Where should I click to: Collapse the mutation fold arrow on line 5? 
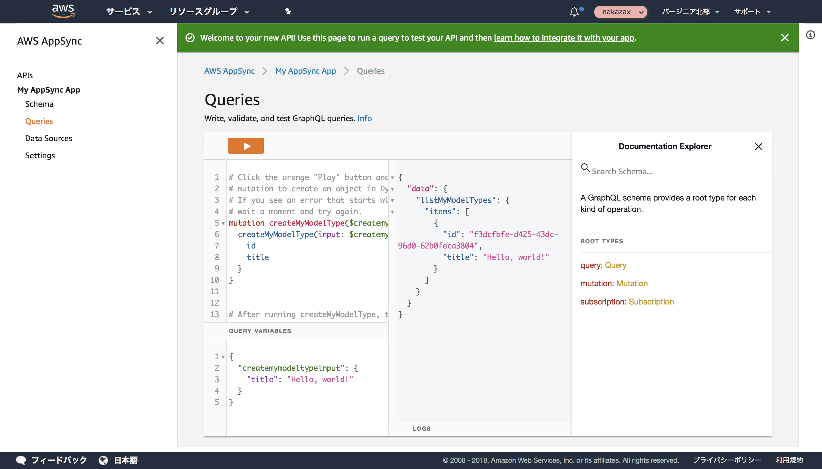click(223, 223)
